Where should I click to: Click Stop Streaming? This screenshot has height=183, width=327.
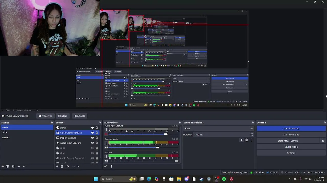click(291, 129)
